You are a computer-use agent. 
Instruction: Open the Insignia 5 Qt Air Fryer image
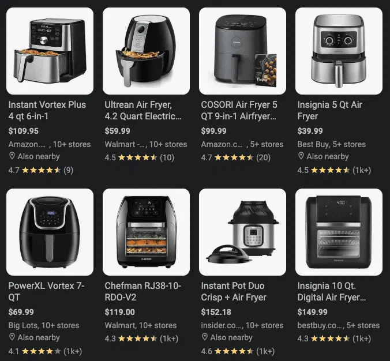(x=339, y=51)
